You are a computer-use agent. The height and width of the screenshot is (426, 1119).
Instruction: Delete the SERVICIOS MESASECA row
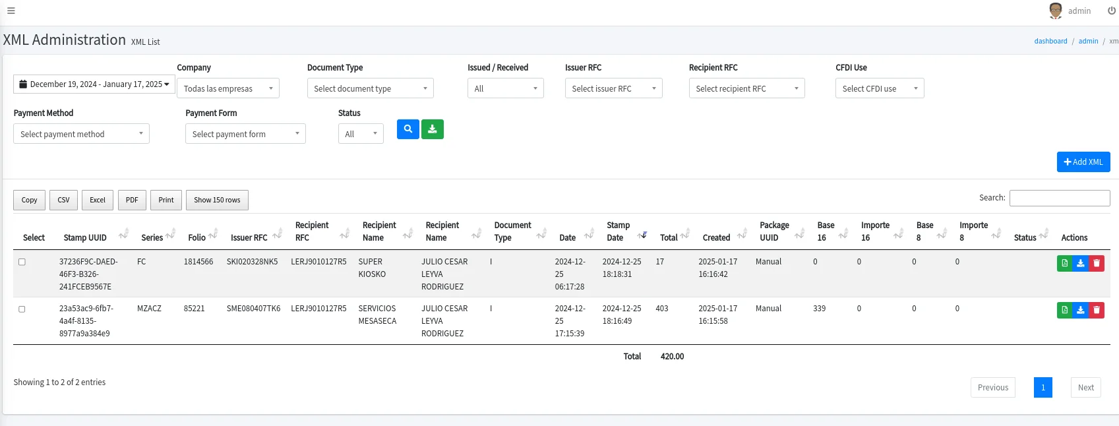[x=1097, y=310]
